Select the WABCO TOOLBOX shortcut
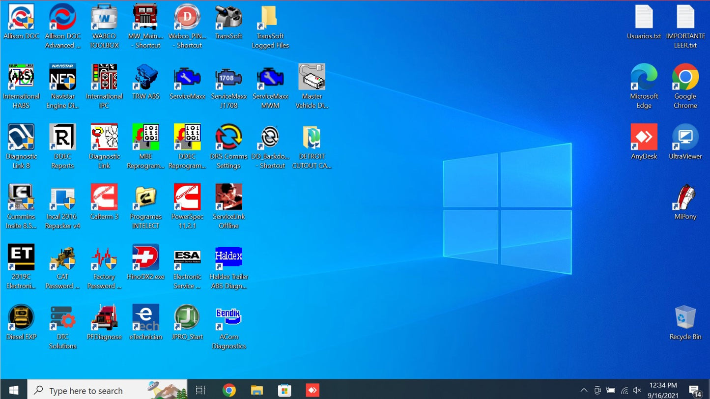710x399 pixels. pyautogui.click(x=104, y=18)
